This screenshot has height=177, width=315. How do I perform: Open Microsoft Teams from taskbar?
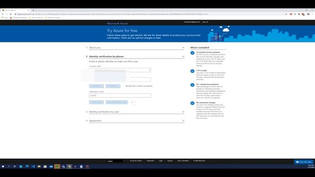click(63, 166)
